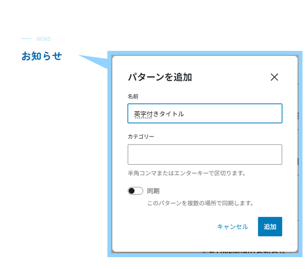Click the このパターンを複数の場所で同期します description
308x269 pixels.
click(200, 203)
